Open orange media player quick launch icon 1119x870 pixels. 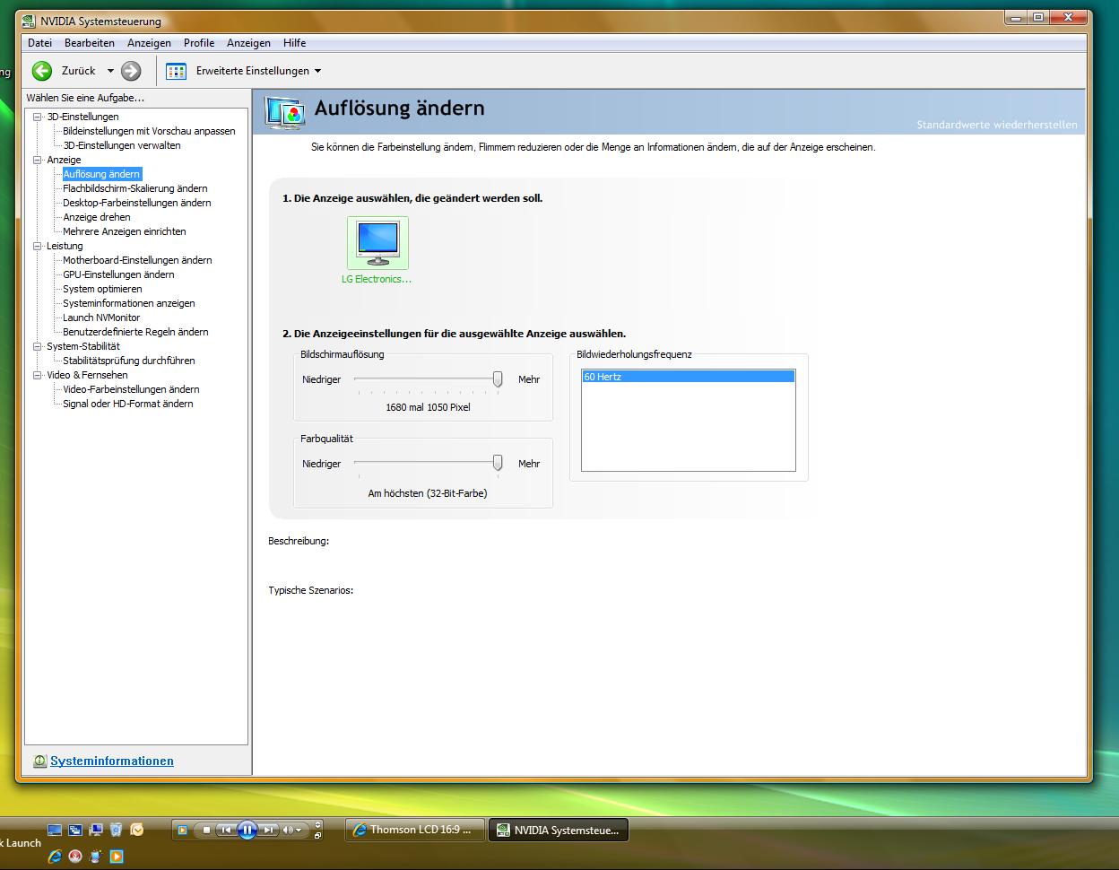tap(117, 857)
